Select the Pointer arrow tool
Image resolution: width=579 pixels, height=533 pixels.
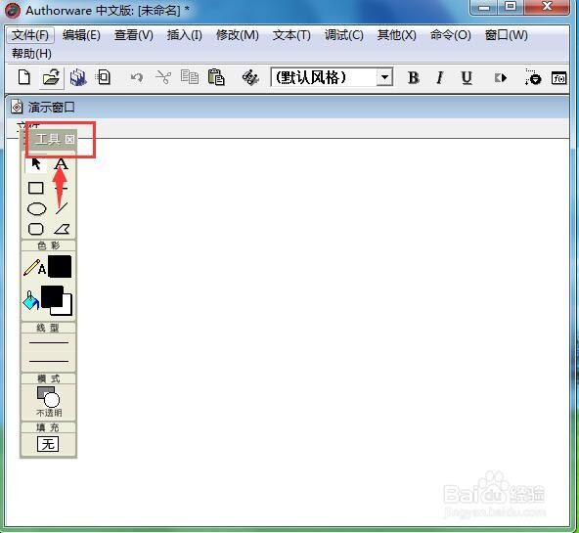coord(36,163)
